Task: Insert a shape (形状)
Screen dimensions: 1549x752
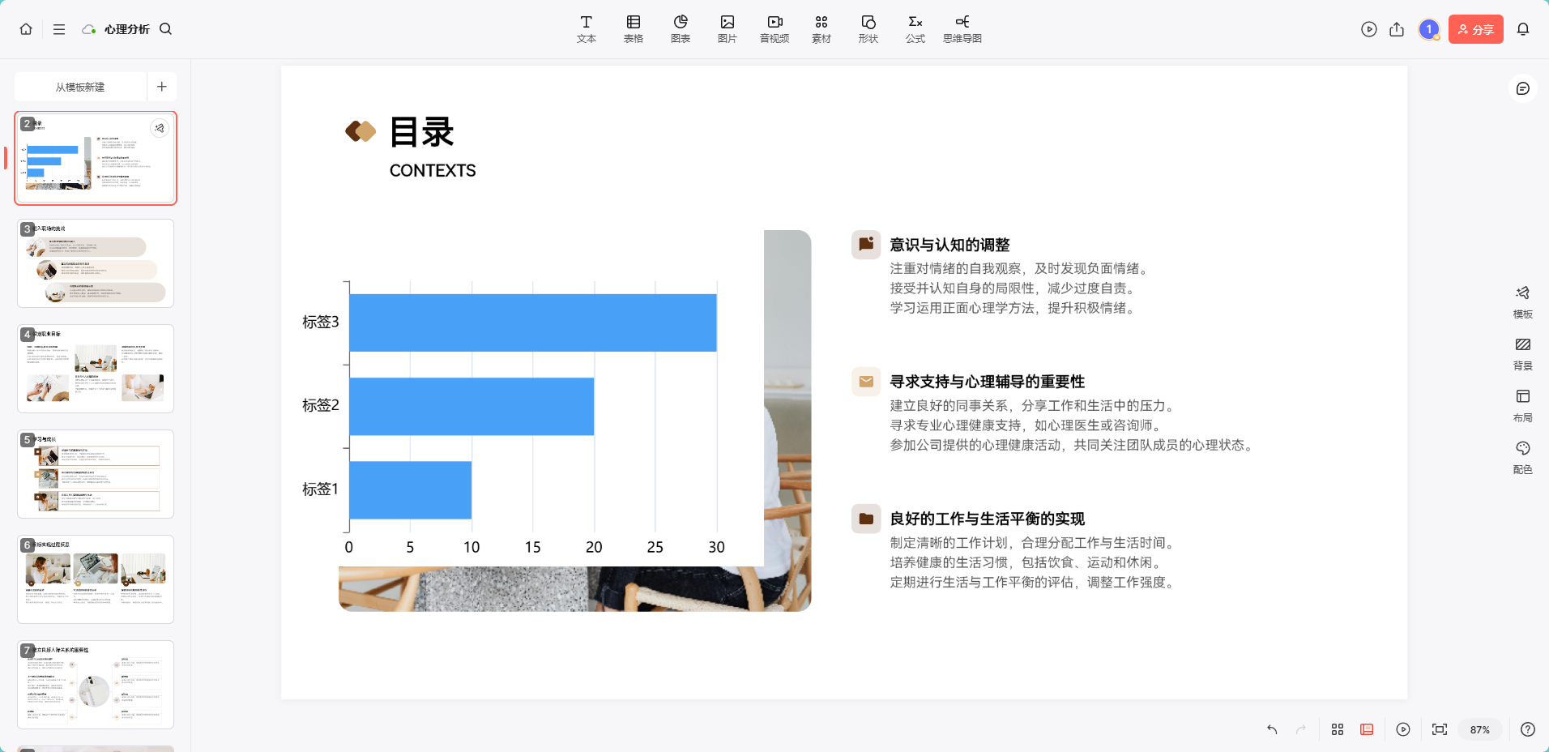Action: click(x=868, y=29)
